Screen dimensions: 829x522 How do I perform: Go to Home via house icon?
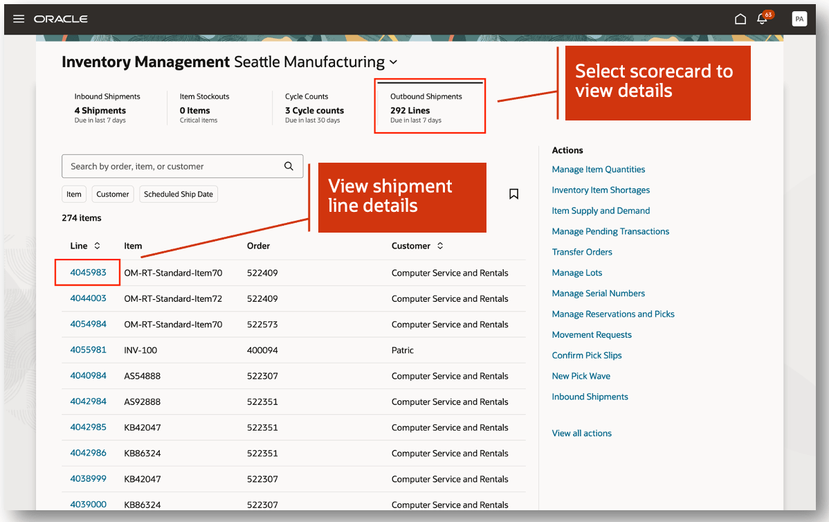pos(740,19)
